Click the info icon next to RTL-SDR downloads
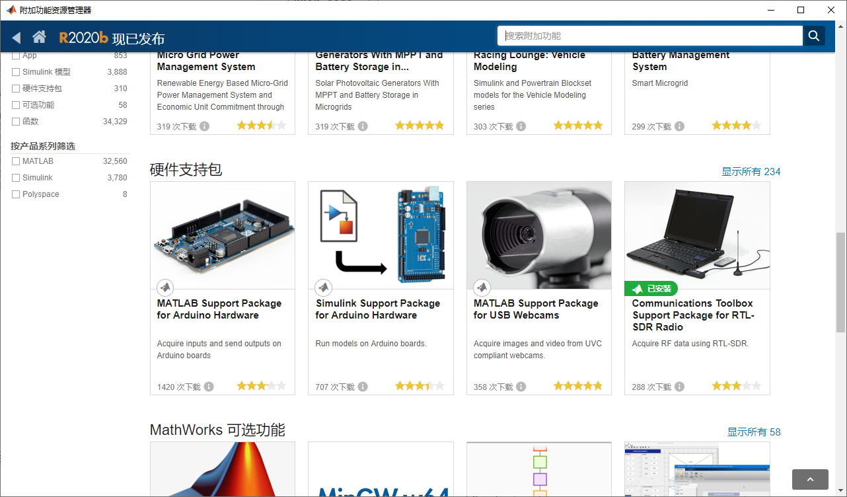 pyautogui.click(x=679, y=387)
